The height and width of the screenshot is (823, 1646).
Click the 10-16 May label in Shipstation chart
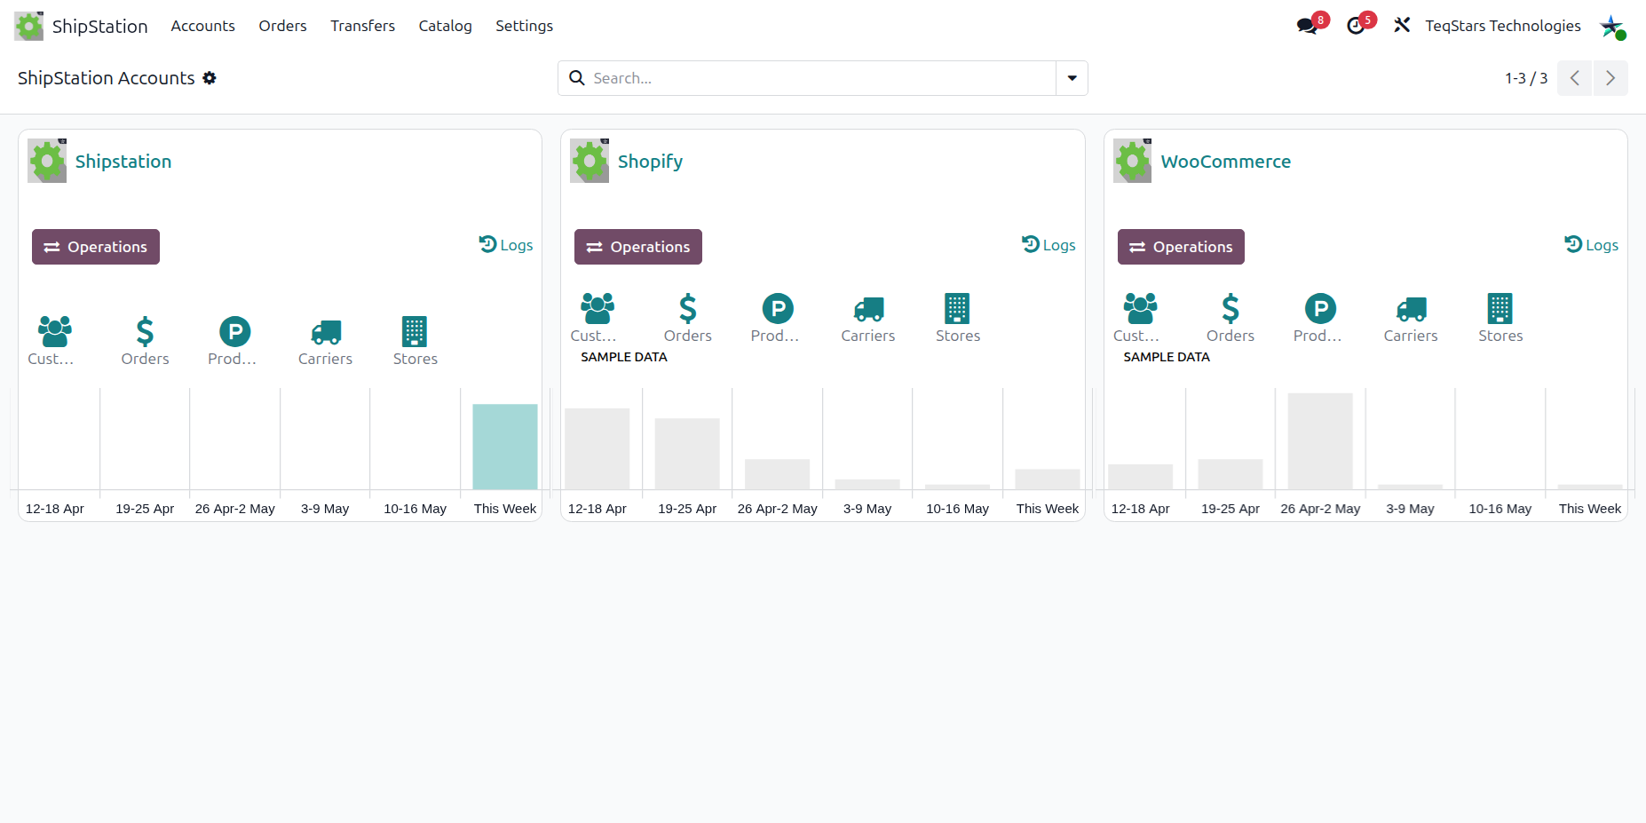coord(415,509)
